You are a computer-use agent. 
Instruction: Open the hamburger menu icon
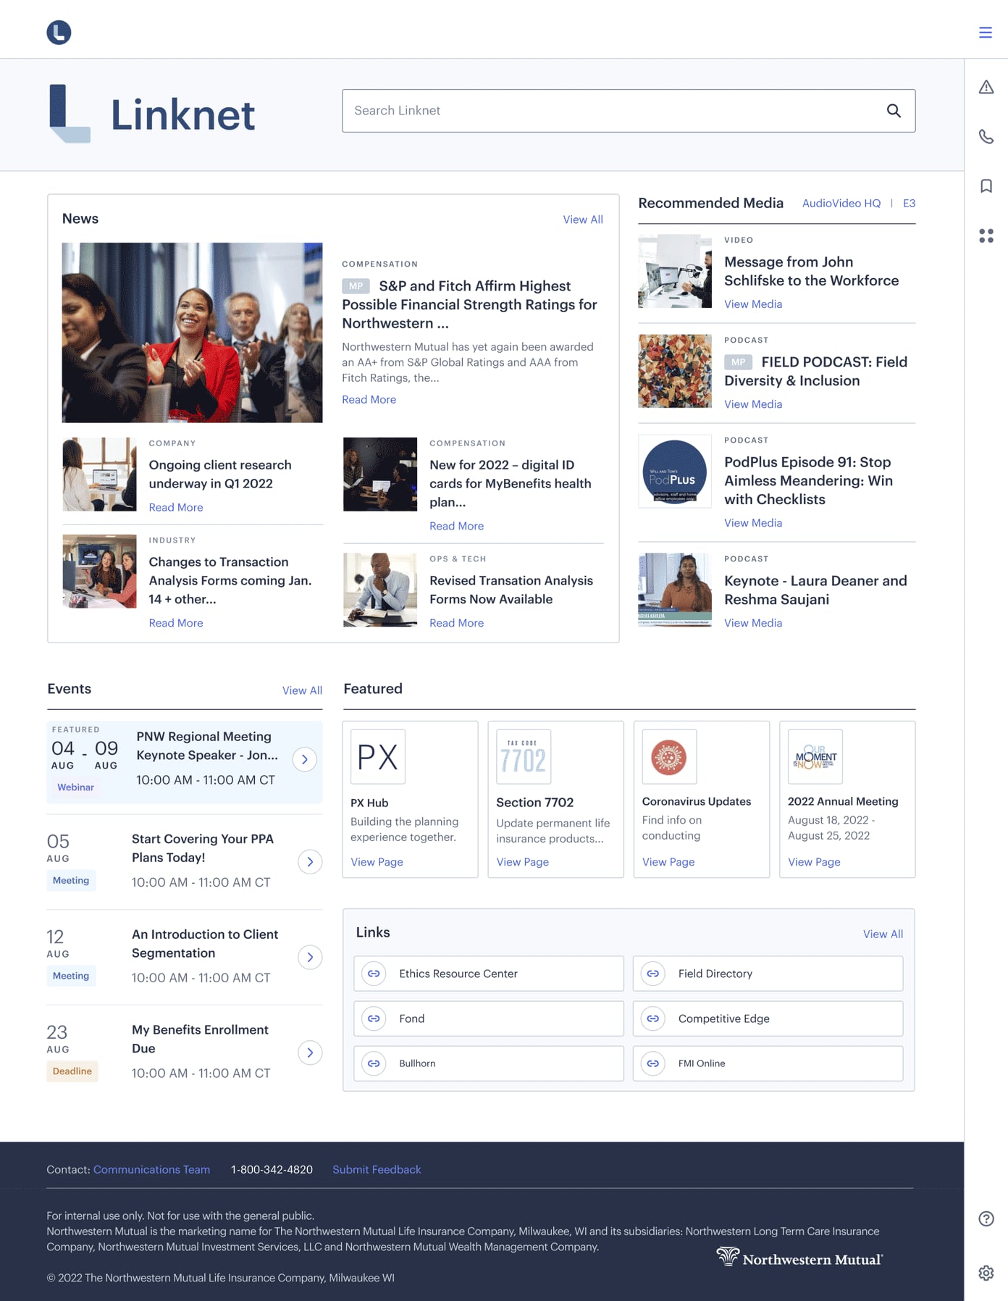tap(985, 33)
